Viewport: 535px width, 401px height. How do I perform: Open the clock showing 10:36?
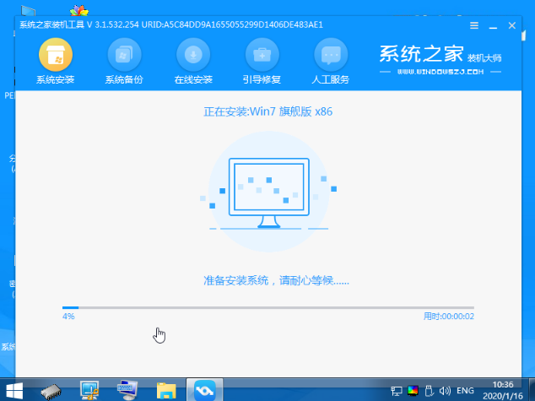pos(503,390)
